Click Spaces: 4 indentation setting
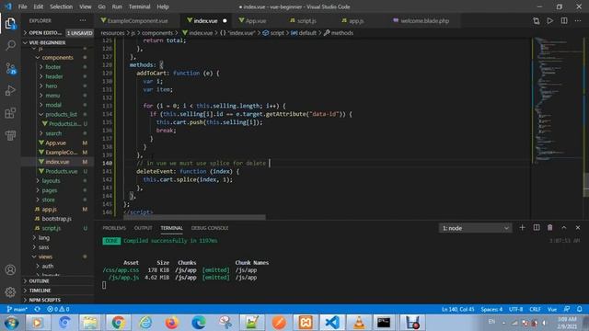589x331 pixels. click(x=491, y=309)
